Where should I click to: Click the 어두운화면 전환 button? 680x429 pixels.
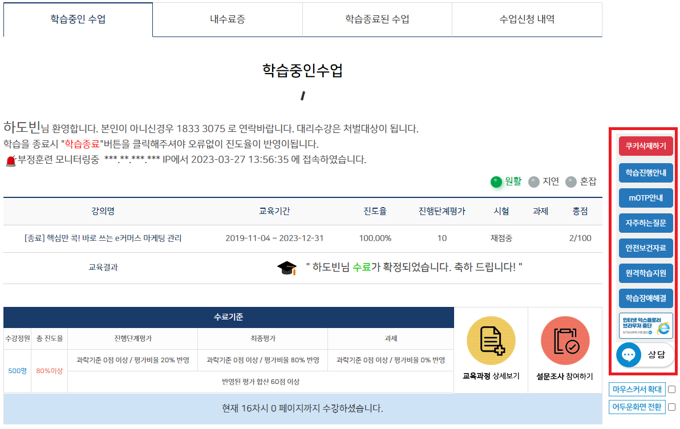coord(637,407)
